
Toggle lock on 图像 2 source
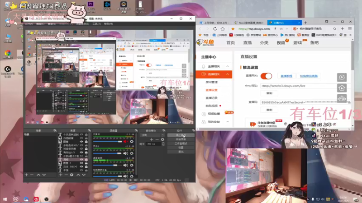(86, 163)
